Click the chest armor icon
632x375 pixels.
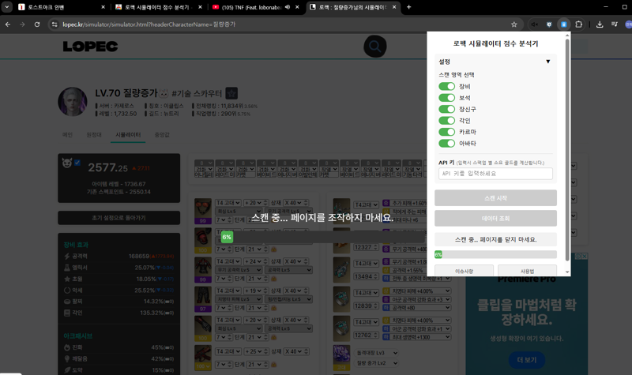point(203,269)
